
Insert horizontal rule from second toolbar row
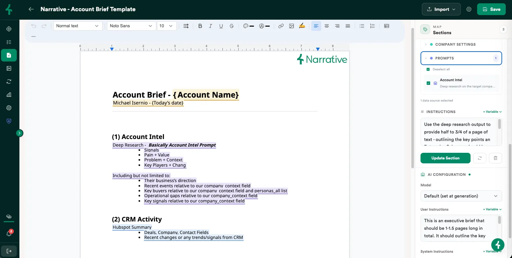click(34, 36)
